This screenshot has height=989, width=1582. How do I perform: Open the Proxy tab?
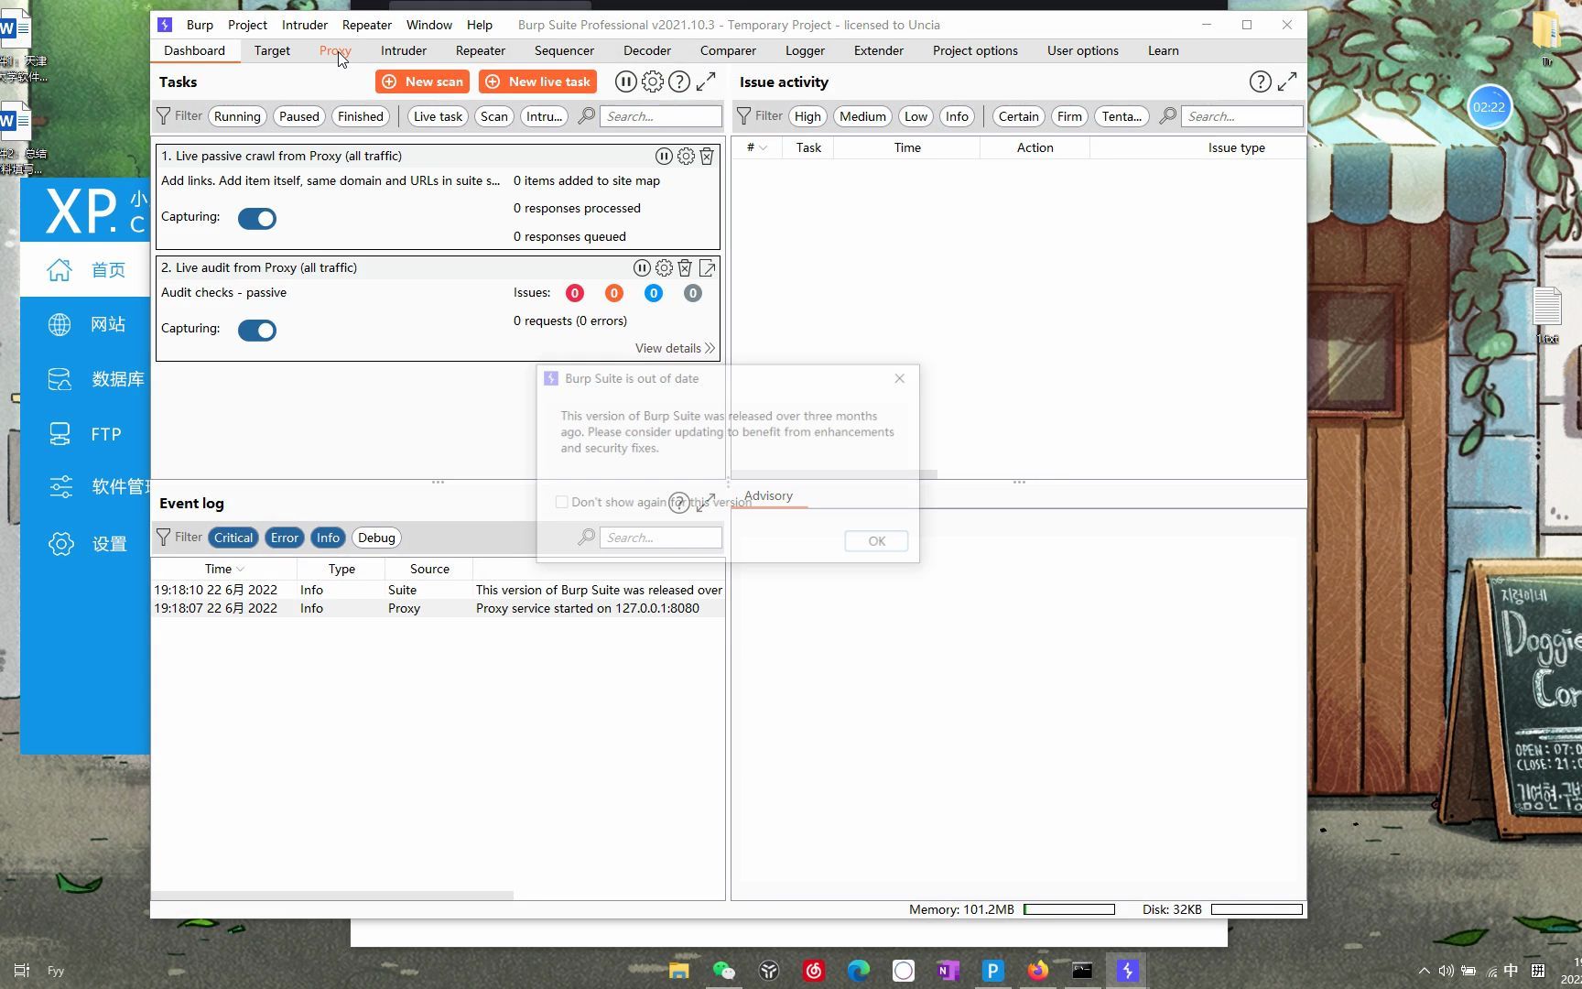tap(335, 50)
